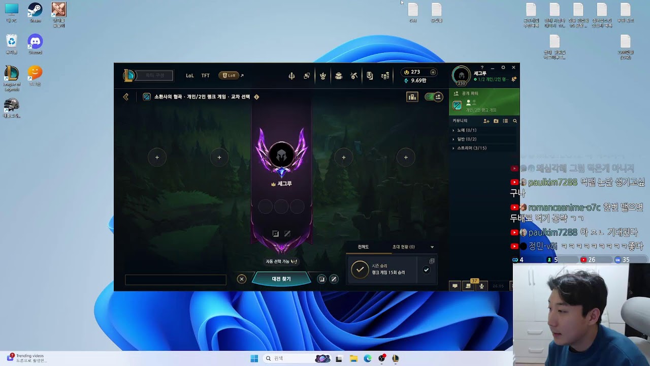The width and height of the screenshot is (650, 366).
Task: Click the ranked queue map icon
Action: click(x=147, y=97)
